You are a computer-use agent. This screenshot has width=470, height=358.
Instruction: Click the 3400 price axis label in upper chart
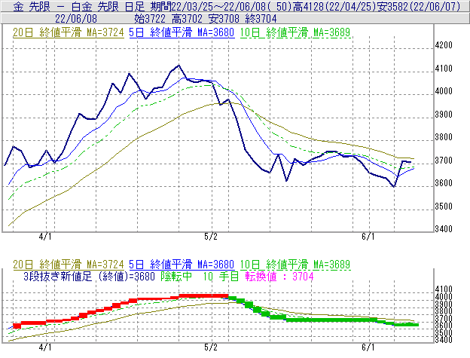coord(444,229)
